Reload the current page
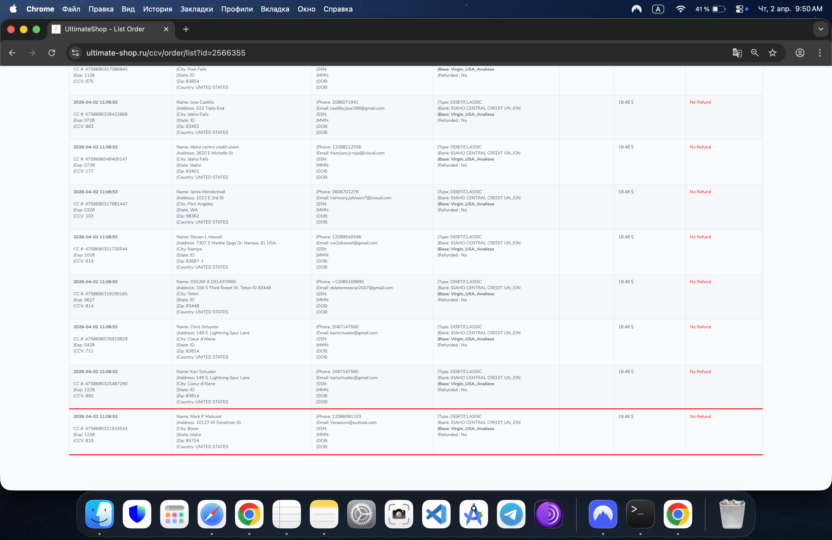Screen dimensions: 832x540 [x=52, y=53]
